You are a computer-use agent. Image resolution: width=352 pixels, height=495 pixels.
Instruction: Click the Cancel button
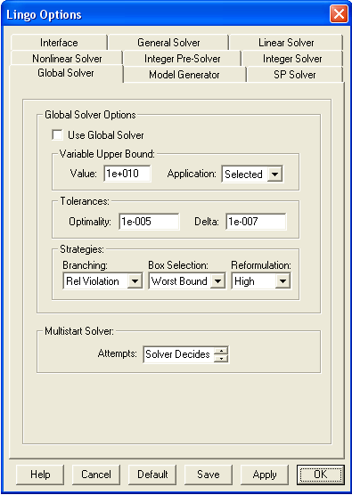96,475
